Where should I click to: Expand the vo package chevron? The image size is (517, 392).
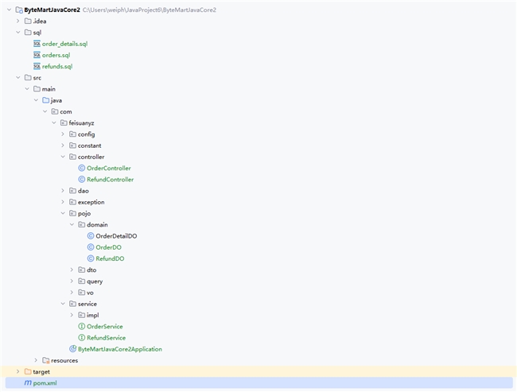[72, 293]
